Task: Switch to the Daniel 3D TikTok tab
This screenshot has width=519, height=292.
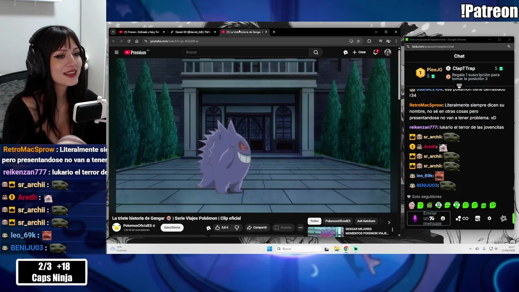Action: click(x=193, y=32)
